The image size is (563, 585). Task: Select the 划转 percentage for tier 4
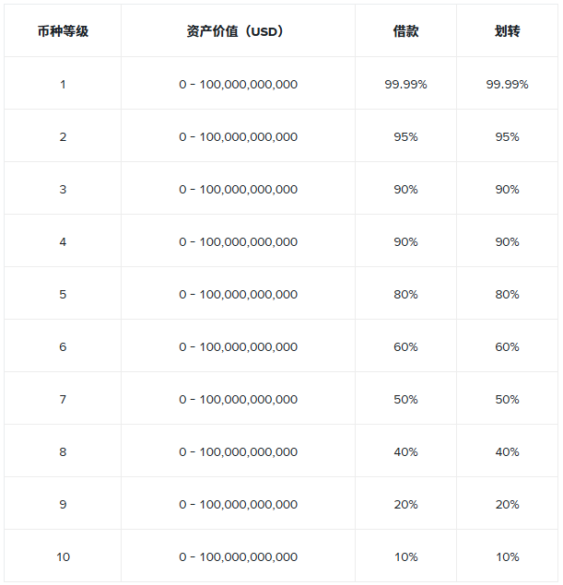pyautogui.click(x=507, y=241)
